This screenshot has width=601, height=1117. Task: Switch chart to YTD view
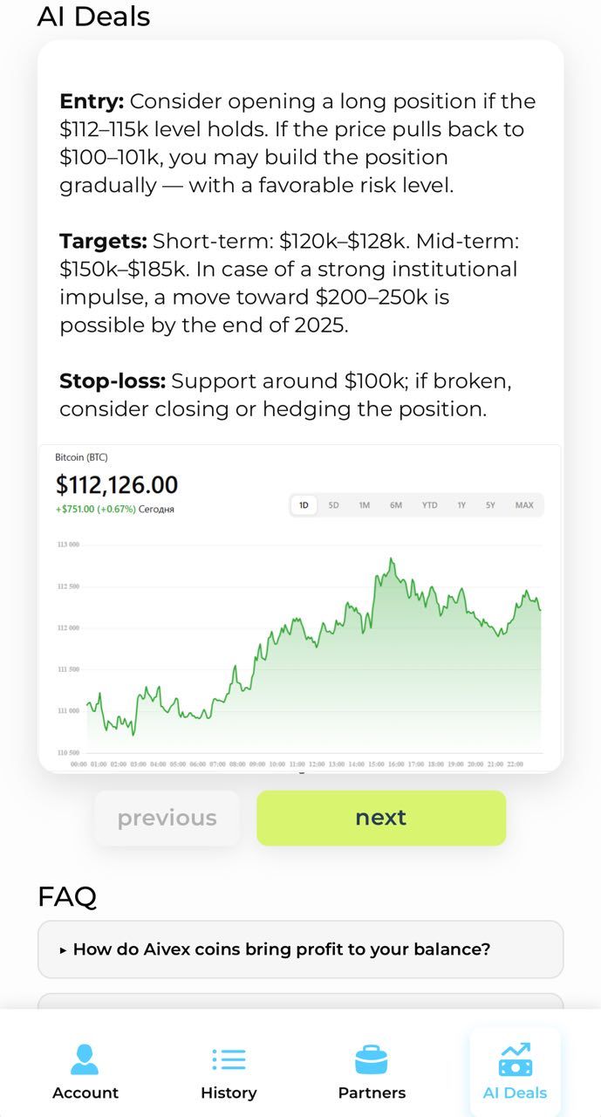[x=427, y=505]
